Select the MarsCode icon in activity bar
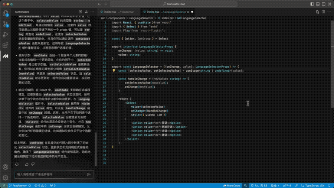The height and width of the screenshot is (188, 334). click(x=5, y=56)
